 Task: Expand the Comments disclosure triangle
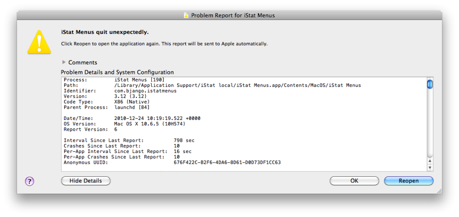point(64,62)
